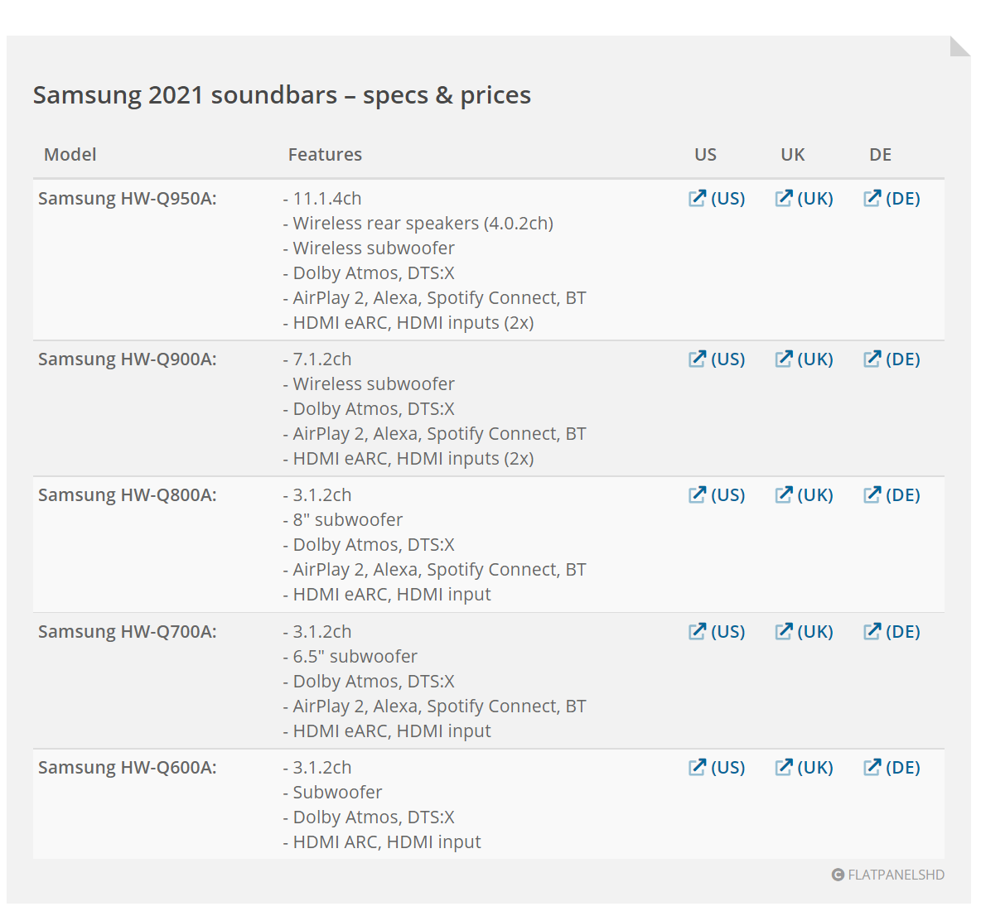Viewport: 981px width, 921px height.
Task: Follow the (UK) link for HW-Q700A
Action: 815,631
